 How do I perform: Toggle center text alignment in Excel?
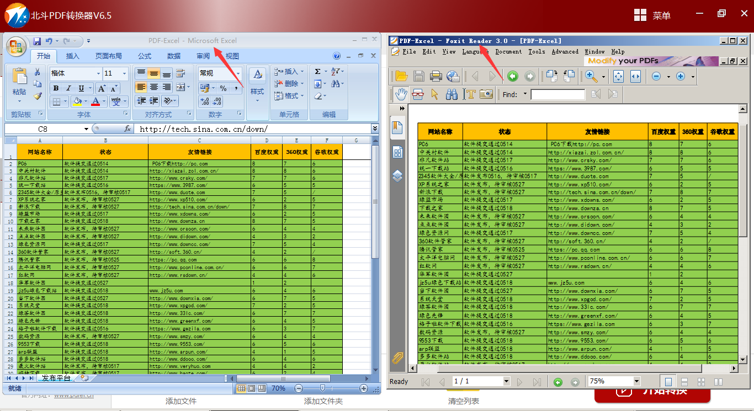point(154,87)
